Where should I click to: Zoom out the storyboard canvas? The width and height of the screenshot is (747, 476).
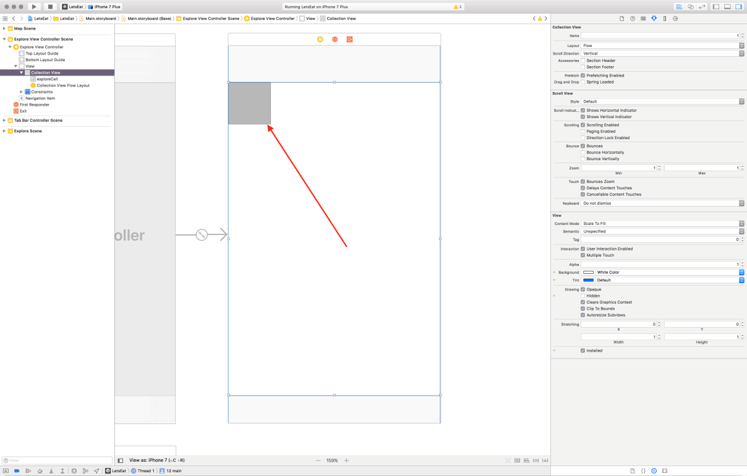(318, 461)
